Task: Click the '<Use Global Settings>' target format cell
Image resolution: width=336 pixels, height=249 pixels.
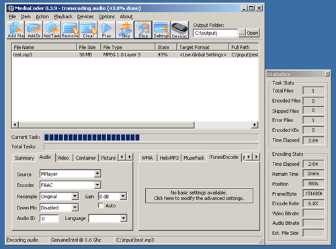Action: [203, 54]
